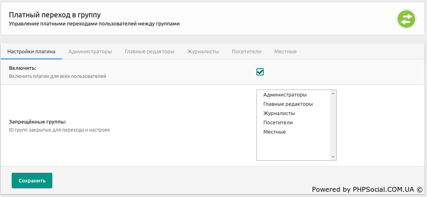
Task: Click the forbidden groups list scrollbar track
Action: click(333, 125)
